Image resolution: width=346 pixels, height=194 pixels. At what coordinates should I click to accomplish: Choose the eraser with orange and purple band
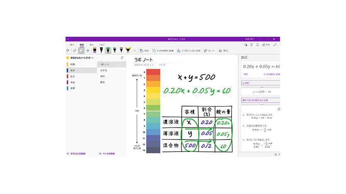tap(95, 50)
